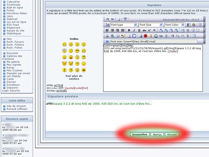Viewport: 209px width, 157px height.
Task: Toggle Smilies ACTIVÉS setting link
Action: coord(61,91)
